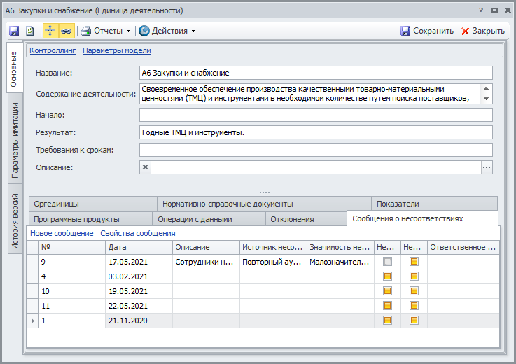Click the refresh document icon
The image size is (516, 364).
(30, 31)
